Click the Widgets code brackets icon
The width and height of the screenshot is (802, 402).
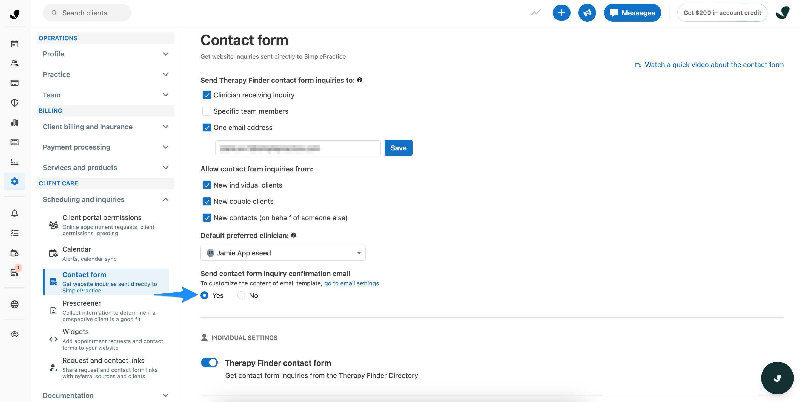tap(53, 339)
